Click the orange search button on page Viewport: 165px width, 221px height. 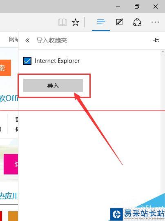(5, 68)
